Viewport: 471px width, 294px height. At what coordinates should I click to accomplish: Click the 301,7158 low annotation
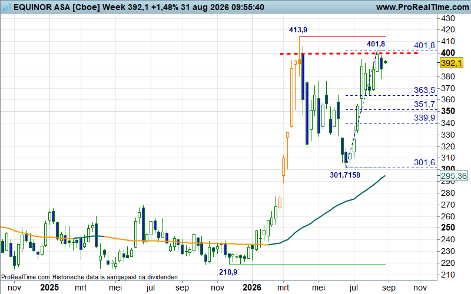[x=345, y=175]
